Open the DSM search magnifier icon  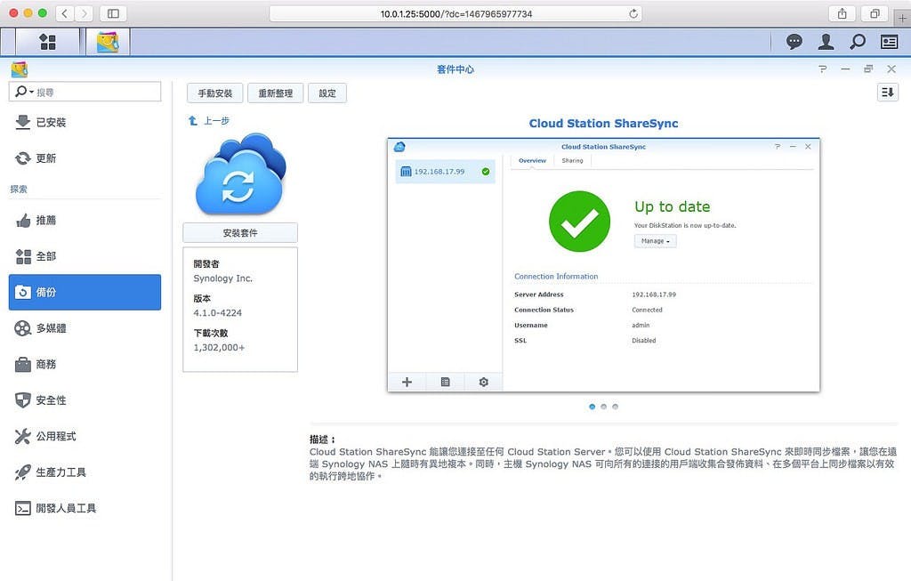pos(858,41)
